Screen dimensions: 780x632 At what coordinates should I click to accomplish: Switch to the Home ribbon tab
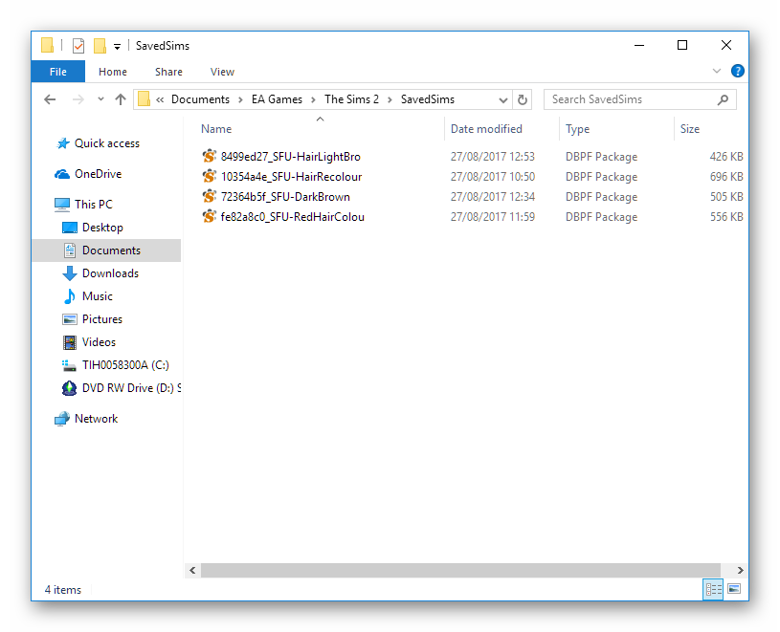[x=112, y=72]
